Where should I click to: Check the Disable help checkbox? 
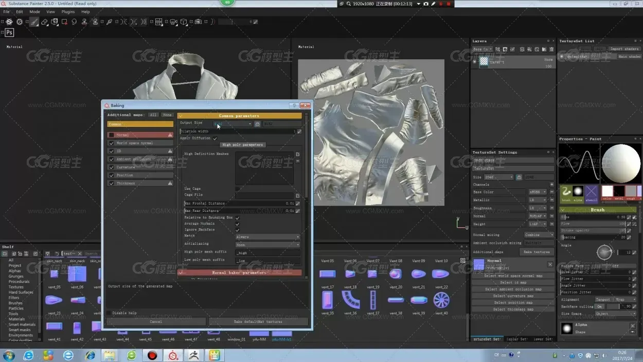pyautogui.click(x=109, y=313)
